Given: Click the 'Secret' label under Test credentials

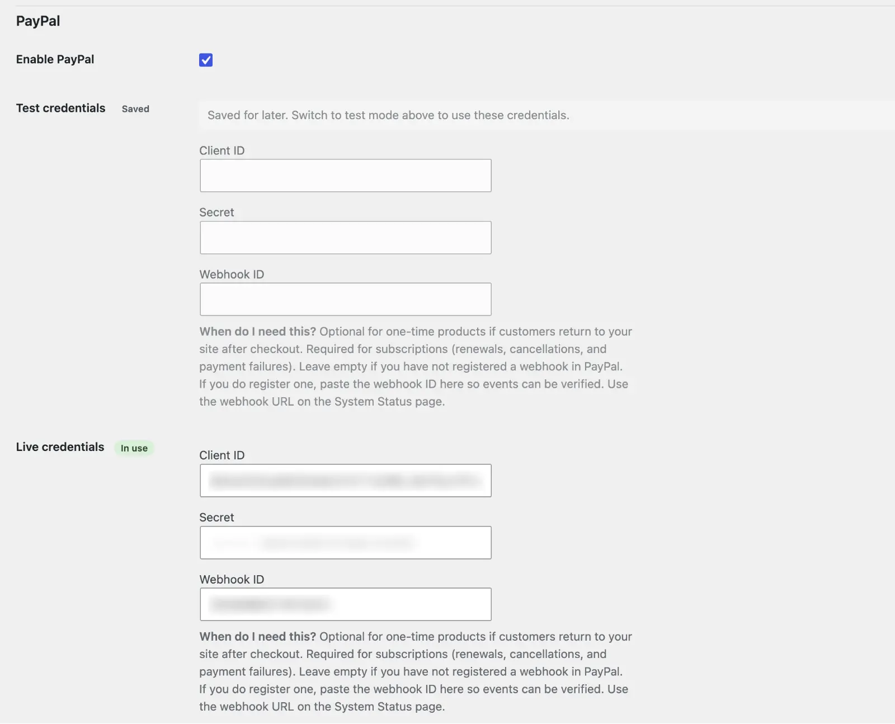Looking at the screenshot, I should pyautogui.click(x=216, y=213).
